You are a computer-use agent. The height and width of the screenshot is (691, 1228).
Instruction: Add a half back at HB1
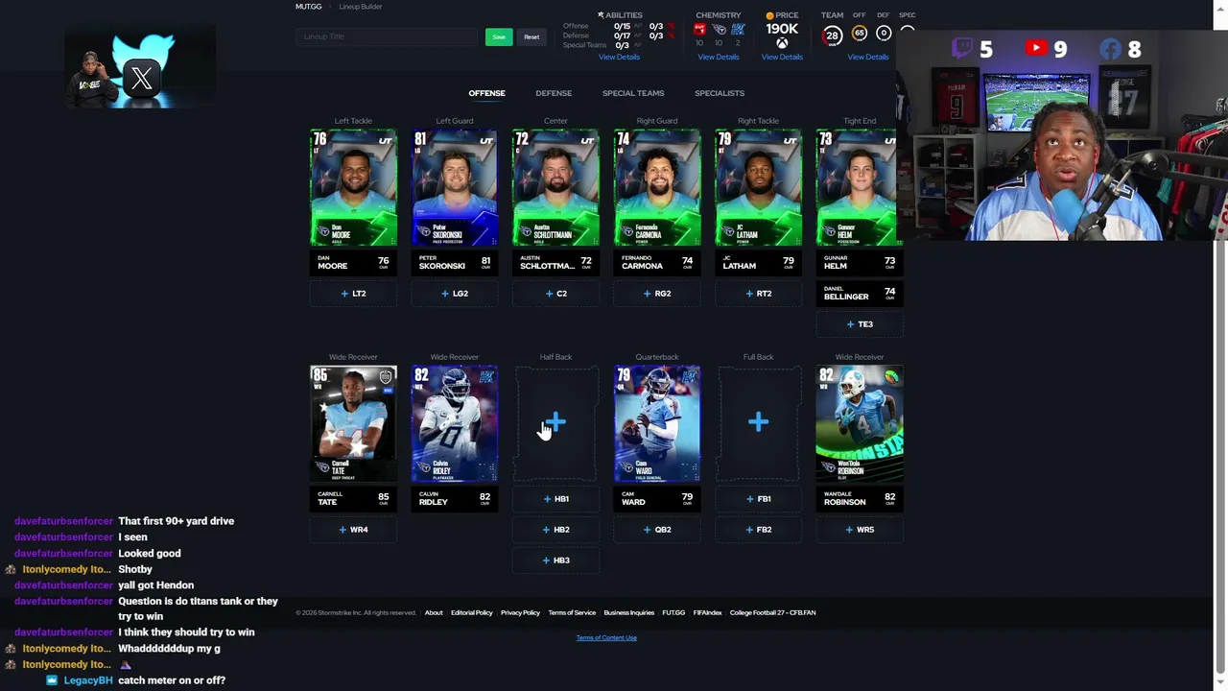click(555, 499)
